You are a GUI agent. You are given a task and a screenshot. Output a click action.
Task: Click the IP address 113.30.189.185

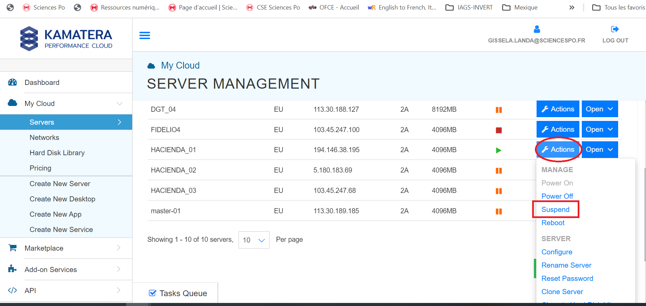336,211
